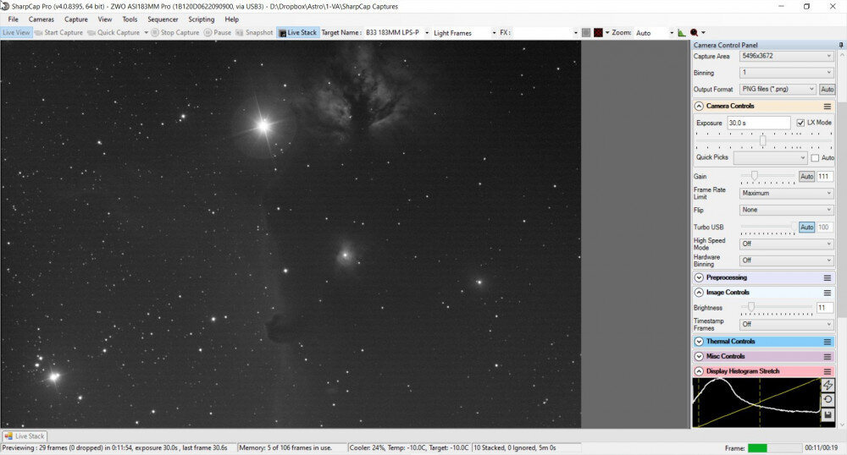Open the Cameras menu

41,19
